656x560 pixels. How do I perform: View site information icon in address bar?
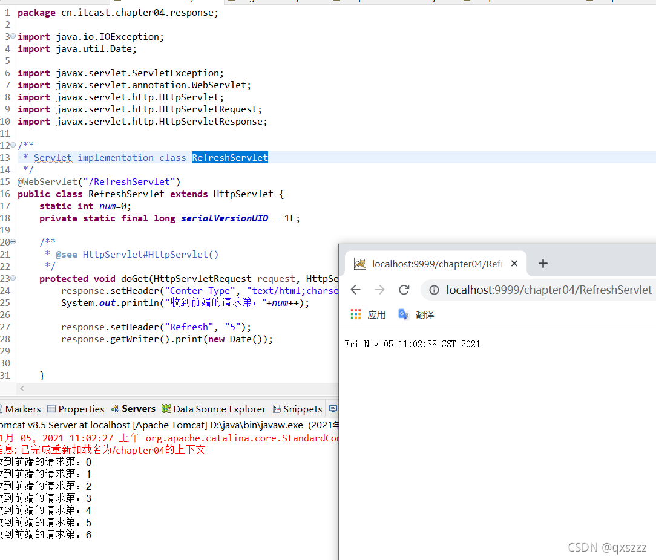click(x=434, y=290)
